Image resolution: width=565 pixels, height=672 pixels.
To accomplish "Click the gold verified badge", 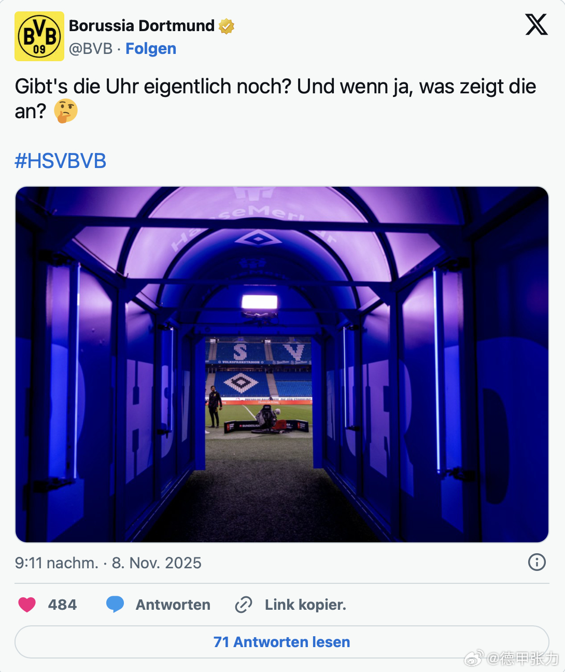I will point(226,26).
